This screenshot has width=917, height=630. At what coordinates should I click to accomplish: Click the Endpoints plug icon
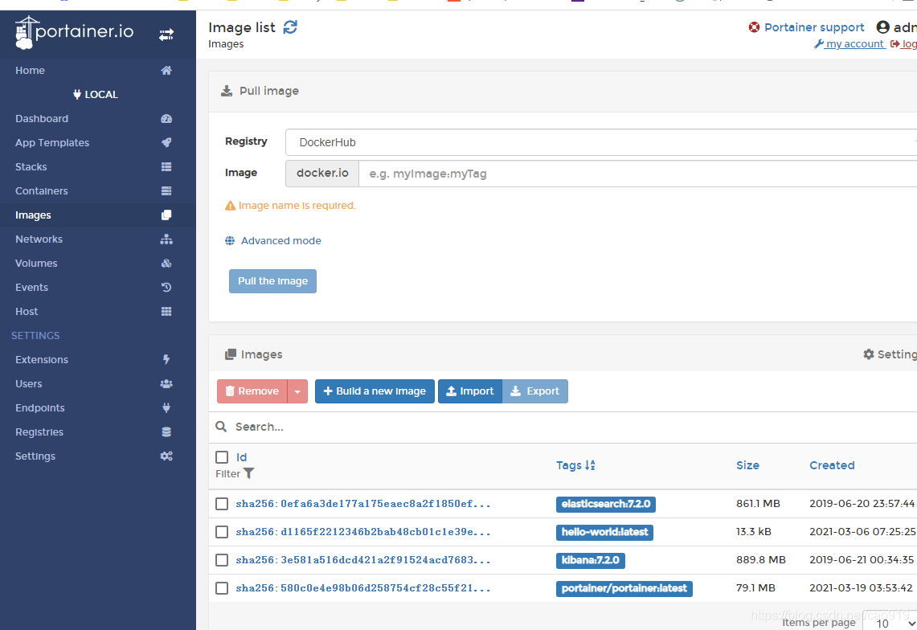[166, 407]
